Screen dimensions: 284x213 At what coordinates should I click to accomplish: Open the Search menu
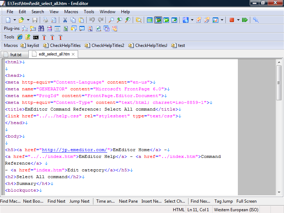tap(38, 12)
